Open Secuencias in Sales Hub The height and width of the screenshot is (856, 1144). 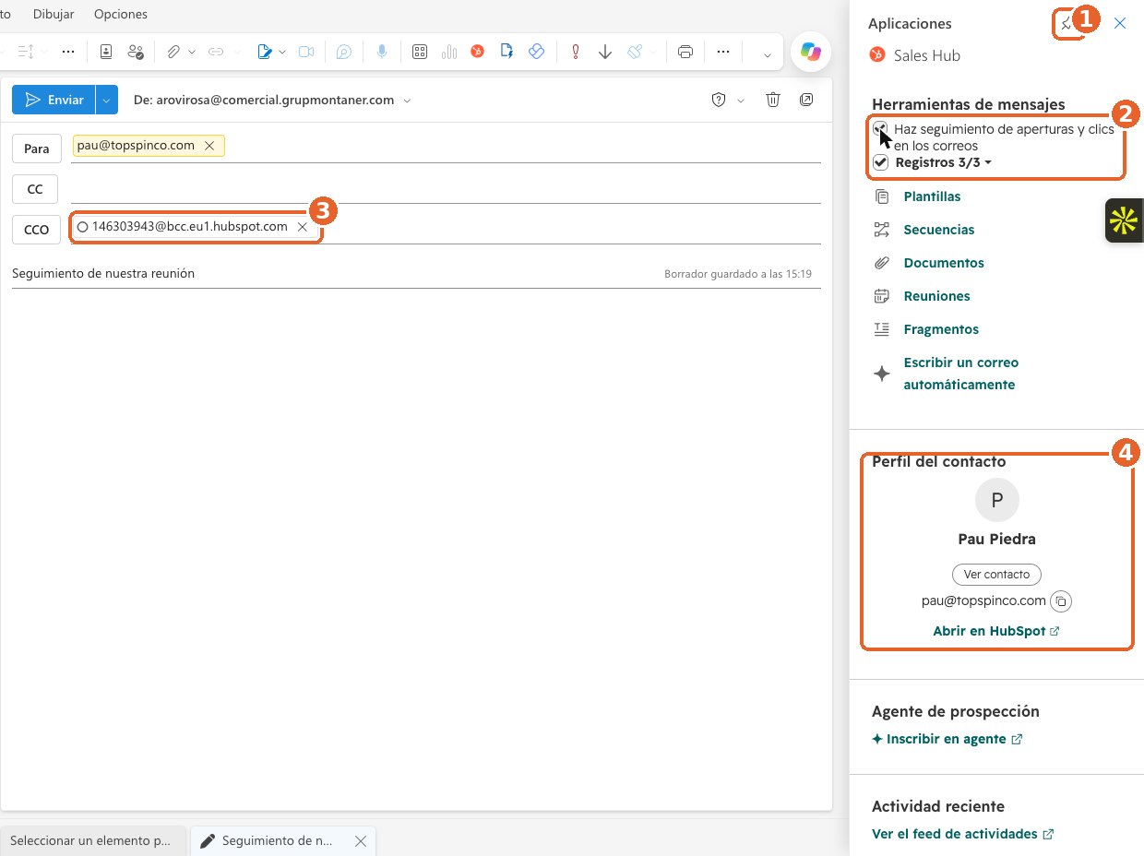[939, 230]
